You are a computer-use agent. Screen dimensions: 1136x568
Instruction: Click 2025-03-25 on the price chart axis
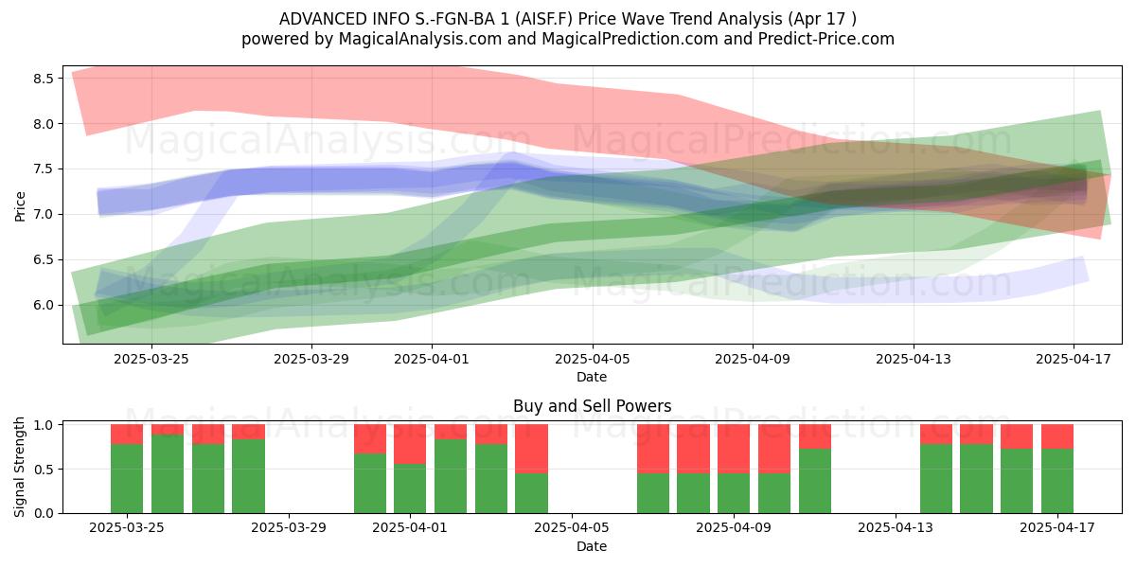[x=151, y=359]
